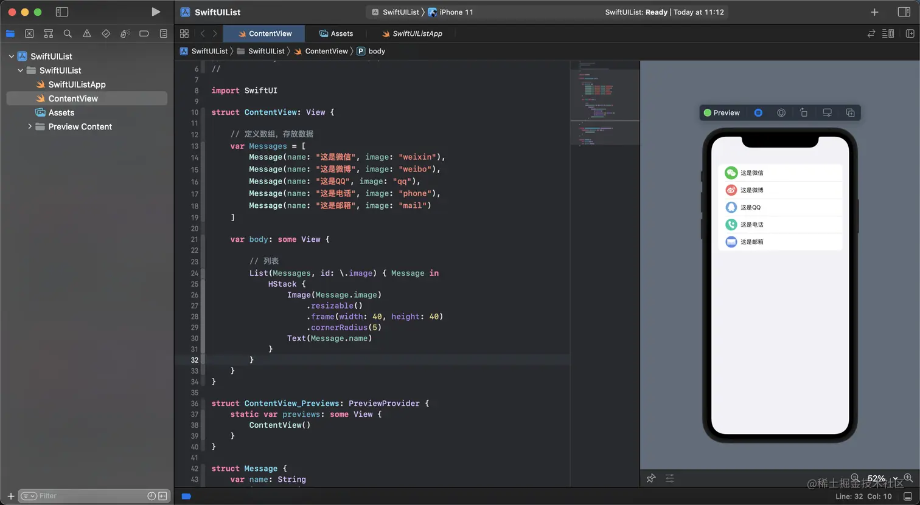This screenshot has height=505, width=920.
Task: Open Adjust Editor Options menu
Action: click(888, 33)
